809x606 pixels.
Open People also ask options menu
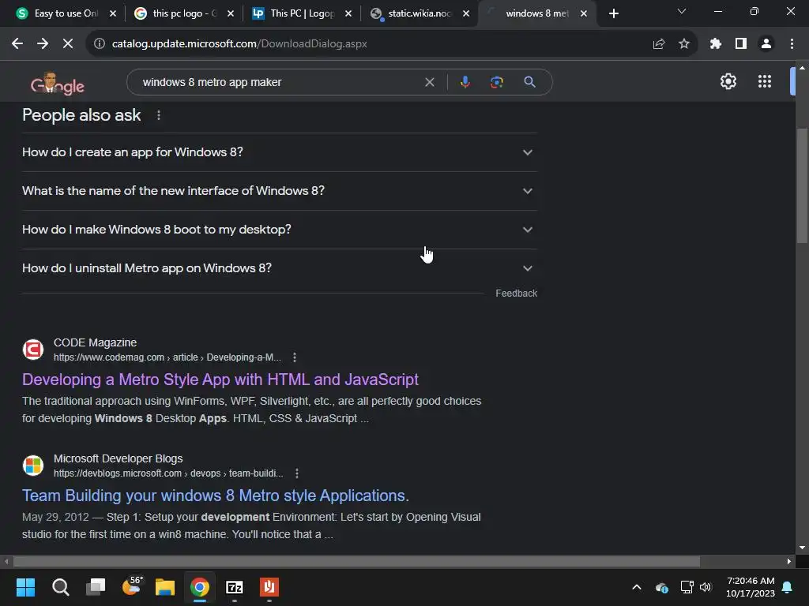click(x=158, y=115)
